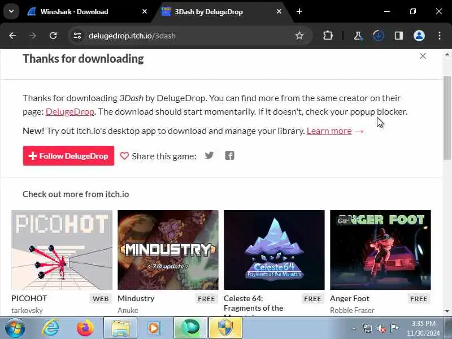Click the heart icon beside Share this game
Screen dimensions: 452x339
pyautogui.click(x=124, y=156)
